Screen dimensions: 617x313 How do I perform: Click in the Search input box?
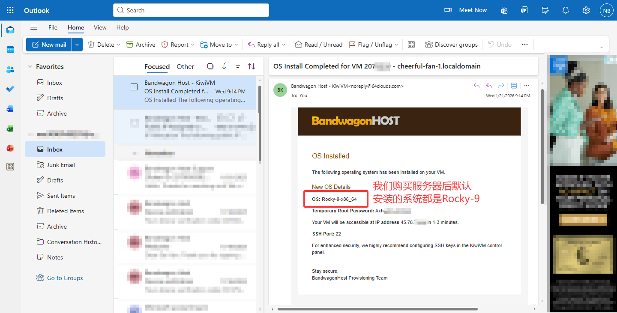coord(191,10)
